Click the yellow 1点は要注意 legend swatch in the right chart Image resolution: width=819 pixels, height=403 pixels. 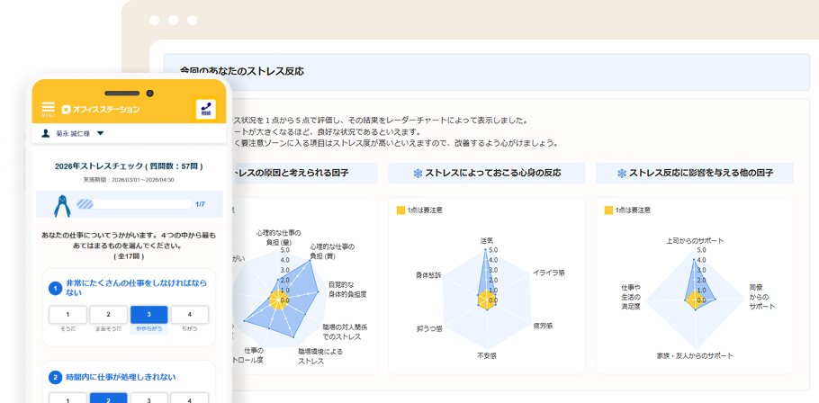coord(608,210)
